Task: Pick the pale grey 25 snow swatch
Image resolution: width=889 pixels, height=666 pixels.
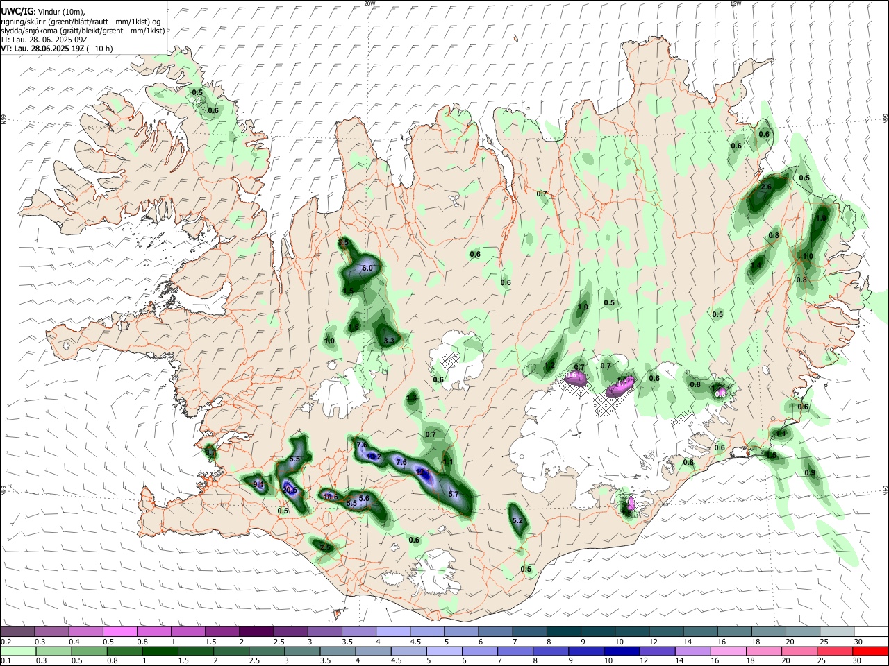Action: (836, 631)
